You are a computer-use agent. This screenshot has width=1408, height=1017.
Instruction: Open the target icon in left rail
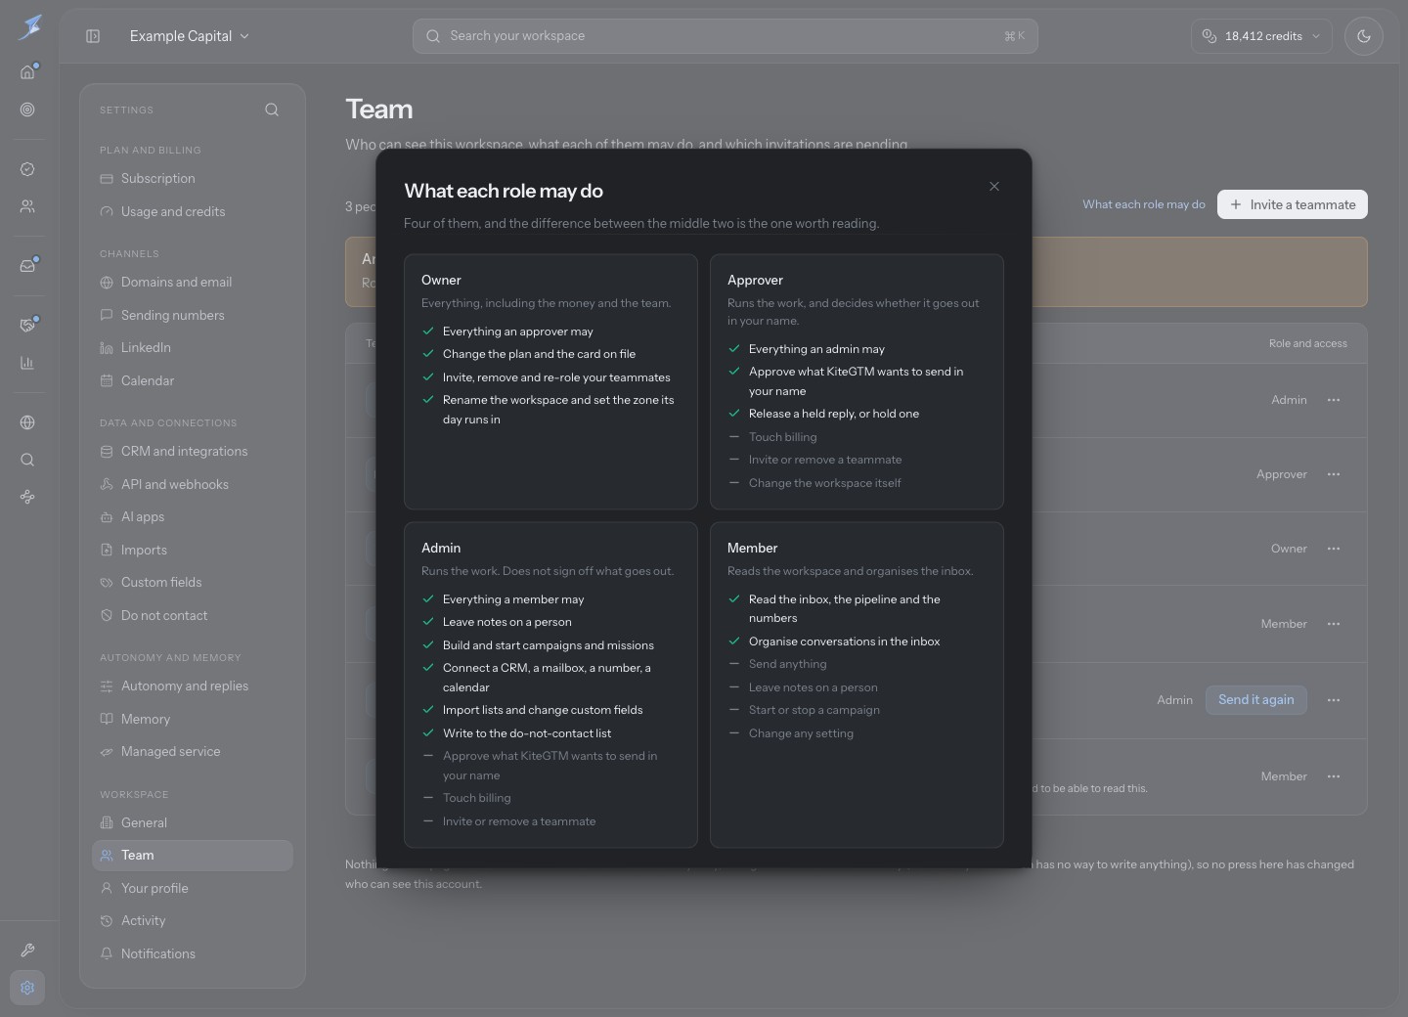tap(27, 110)
